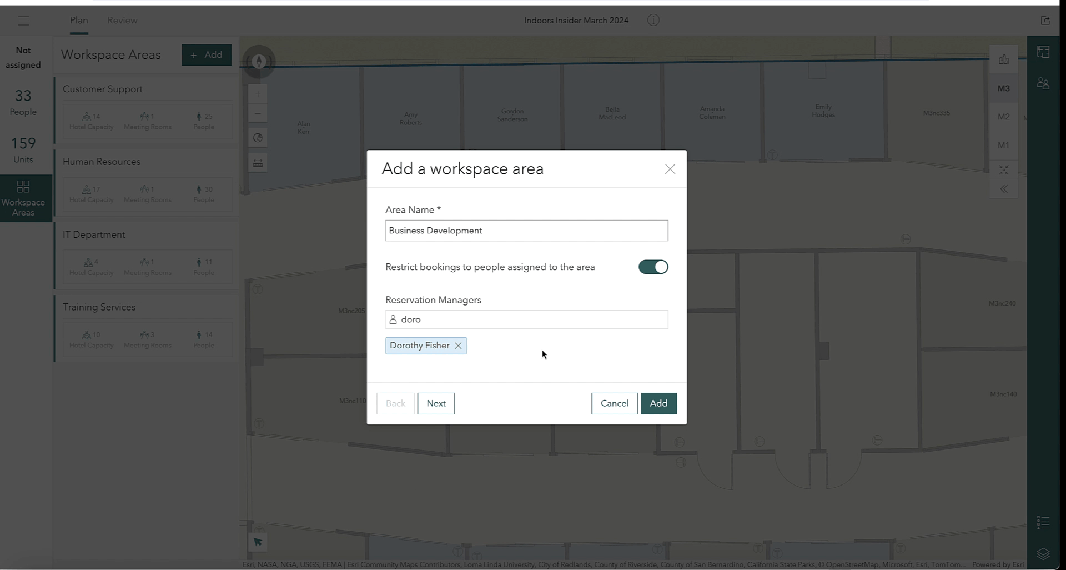Select the people panel icon on the right sidebar
The height and width of the screenshot is (570, 1066).
pos(1044,83)
